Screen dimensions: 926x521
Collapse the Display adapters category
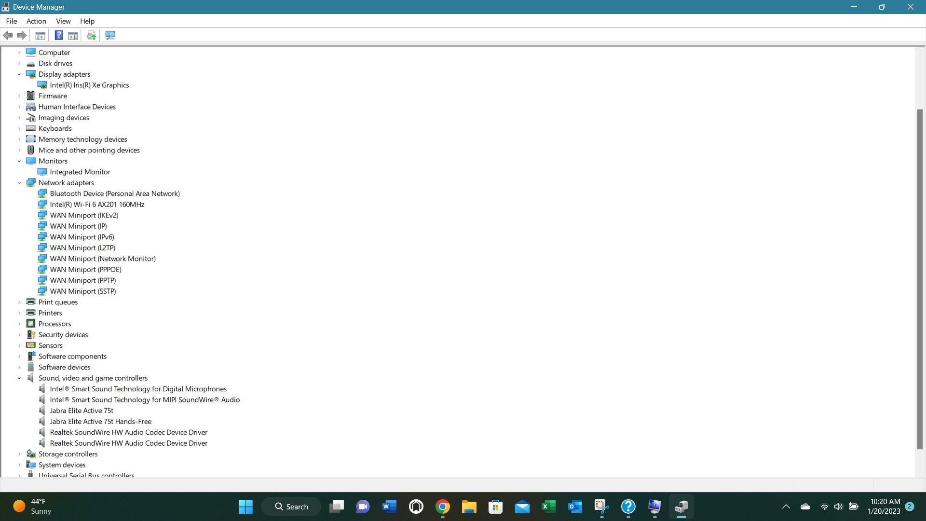coord(19,74)
